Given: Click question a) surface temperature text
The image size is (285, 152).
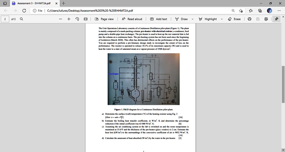Looking at the screenshot, I should point(141,114).
